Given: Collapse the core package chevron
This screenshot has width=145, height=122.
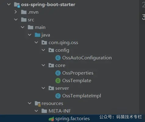Looking at the screenshot, I should [43, 65].
